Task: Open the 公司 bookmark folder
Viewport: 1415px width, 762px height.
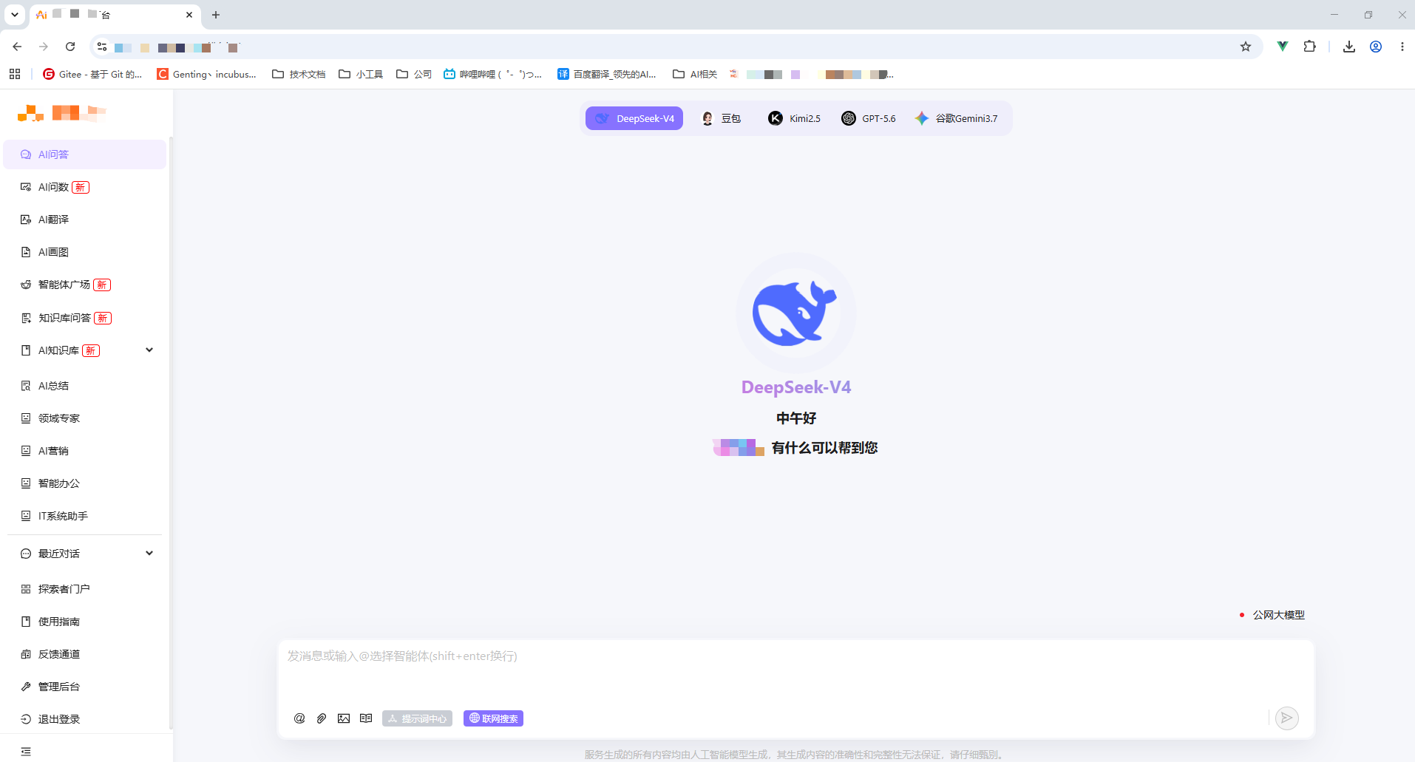Action: coord(414,74)
